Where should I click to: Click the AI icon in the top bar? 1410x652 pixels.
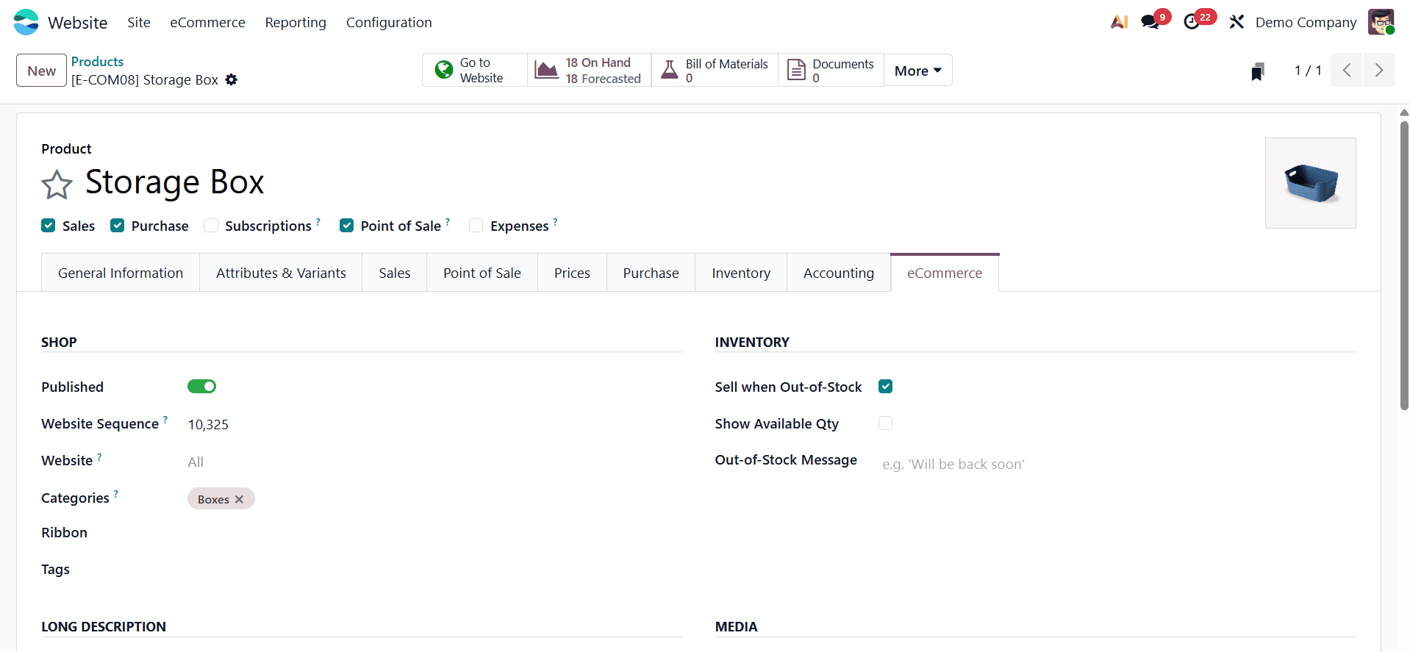click(x=1118, y=21)
